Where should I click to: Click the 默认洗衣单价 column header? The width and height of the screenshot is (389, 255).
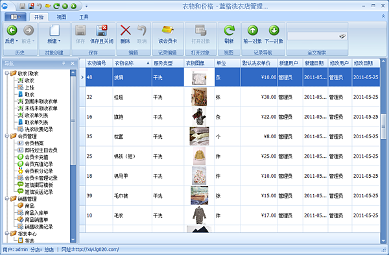coord(259,63)
